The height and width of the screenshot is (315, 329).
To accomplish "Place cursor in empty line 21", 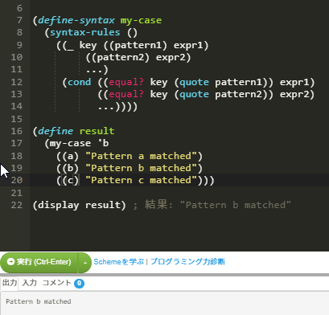I will click(177, 193).
